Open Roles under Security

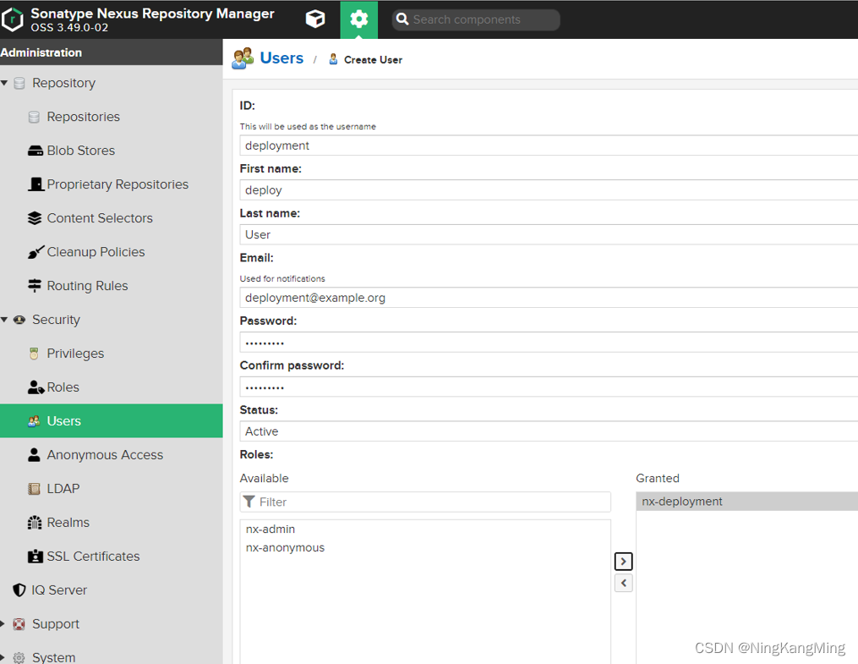point(63,387)
